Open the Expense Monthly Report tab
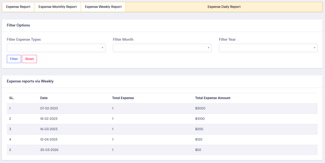325x163 pixels. [x=57, y=7]
